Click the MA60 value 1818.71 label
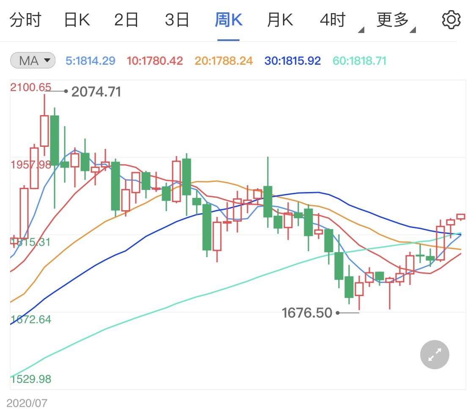Image resolution: width=476 pixels, height=409 pixels. click(359, 60)
